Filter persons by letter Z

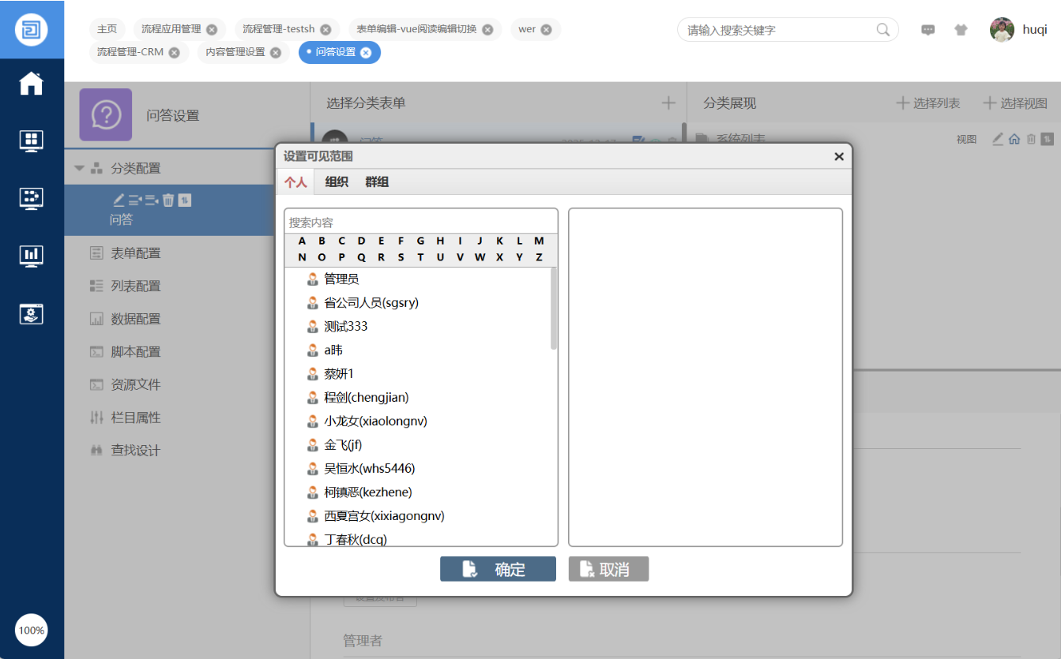[x=539, y=257]
